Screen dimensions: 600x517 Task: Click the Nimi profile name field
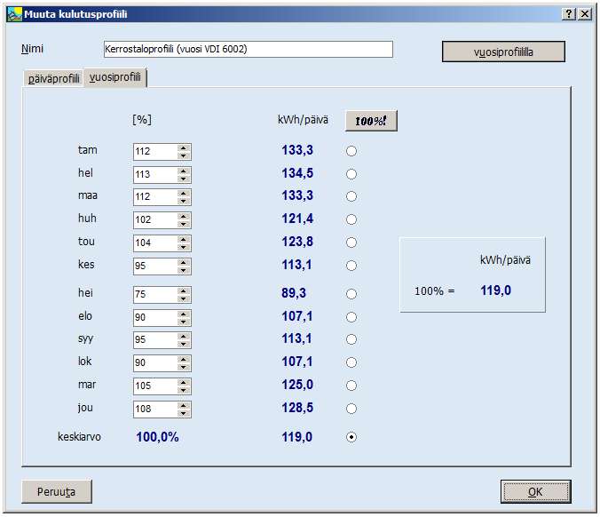(x=249, y=50)
